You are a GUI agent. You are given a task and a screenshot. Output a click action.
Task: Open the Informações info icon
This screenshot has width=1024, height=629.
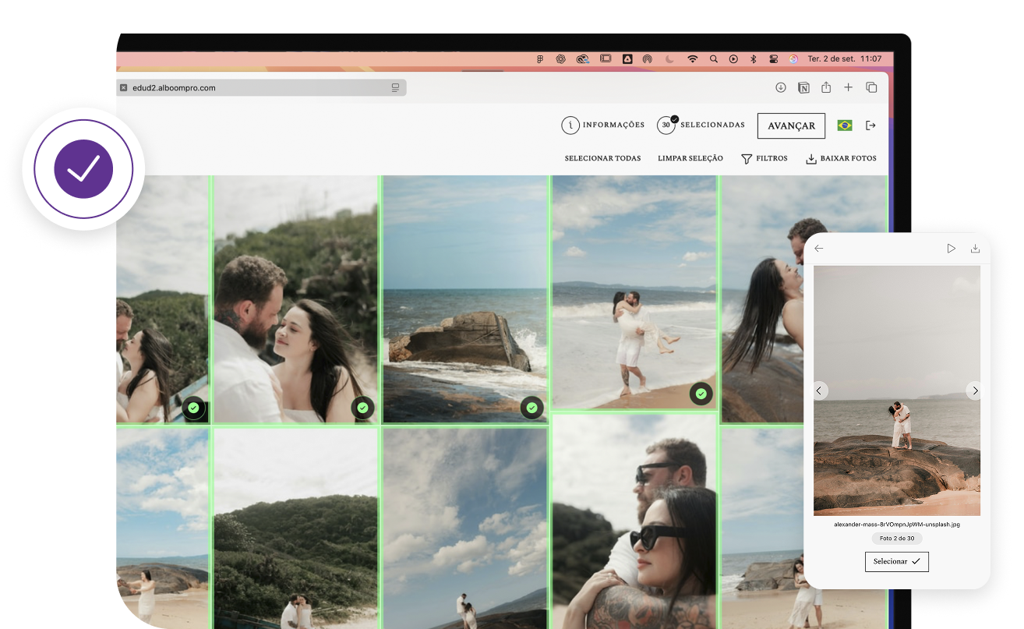coord(570,125)
